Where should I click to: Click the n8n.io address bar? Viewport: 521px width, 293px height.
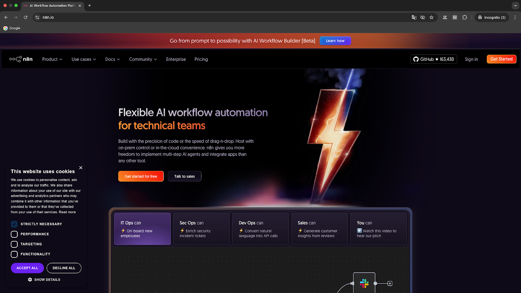coord(221,17)
